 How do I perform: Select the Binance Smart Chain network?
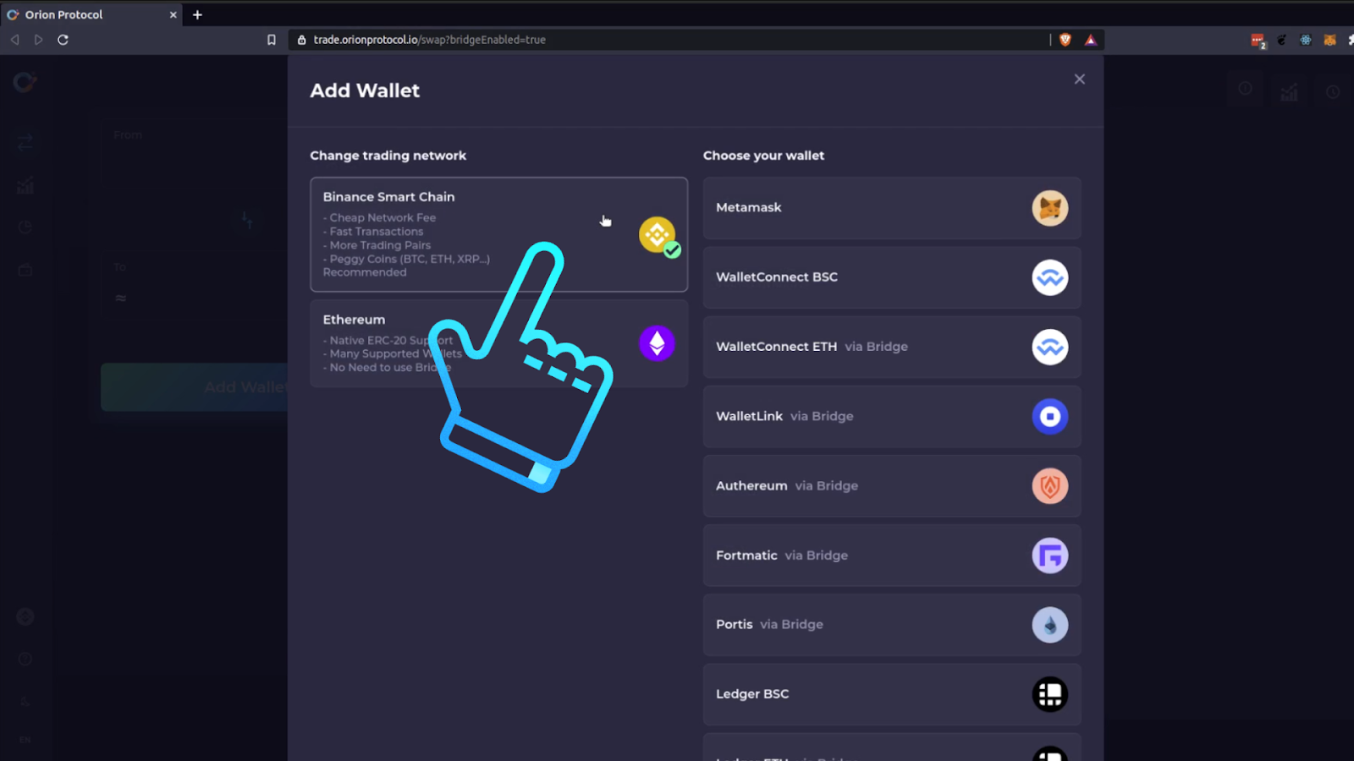(x=498, y=234)
